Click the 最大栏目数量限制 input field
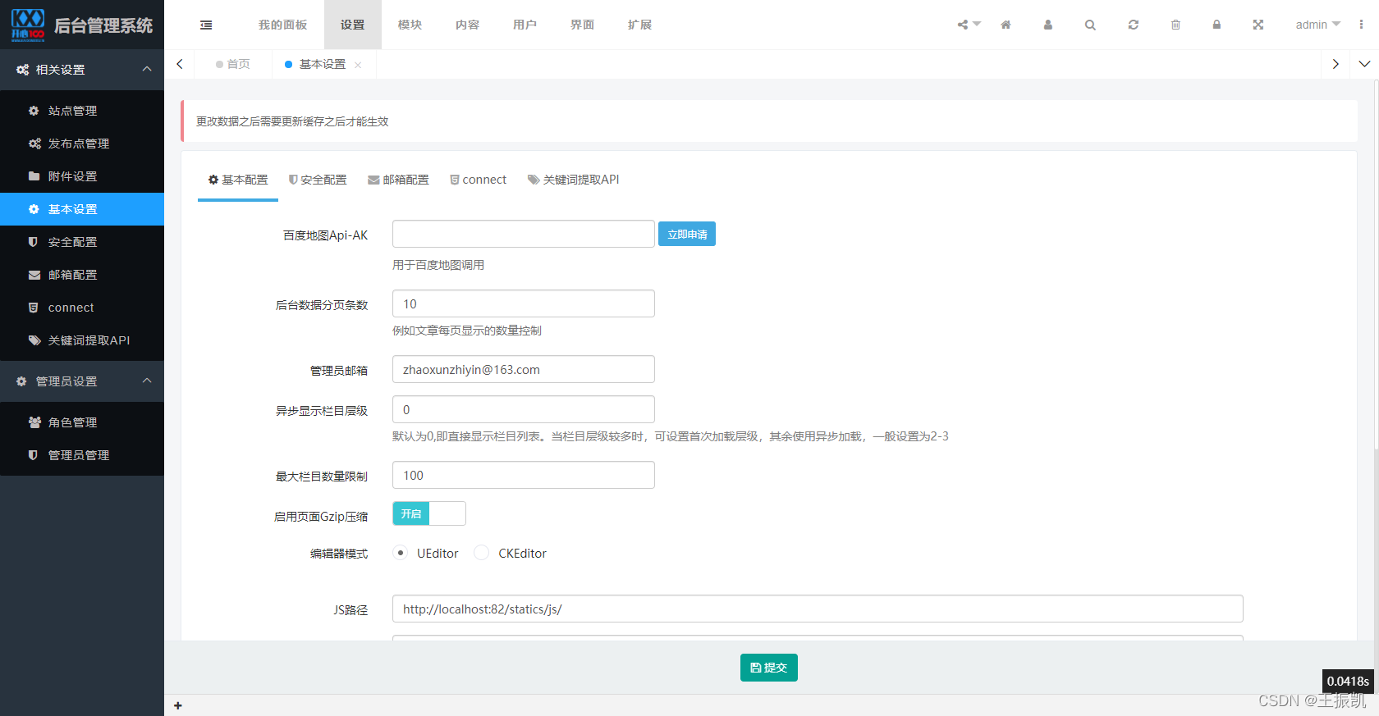 click(524, 475)
